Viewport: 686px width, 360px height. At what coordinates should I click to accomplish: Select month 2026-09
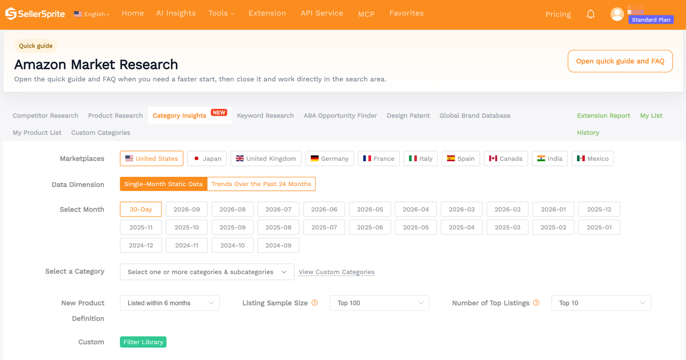point(187,209)
